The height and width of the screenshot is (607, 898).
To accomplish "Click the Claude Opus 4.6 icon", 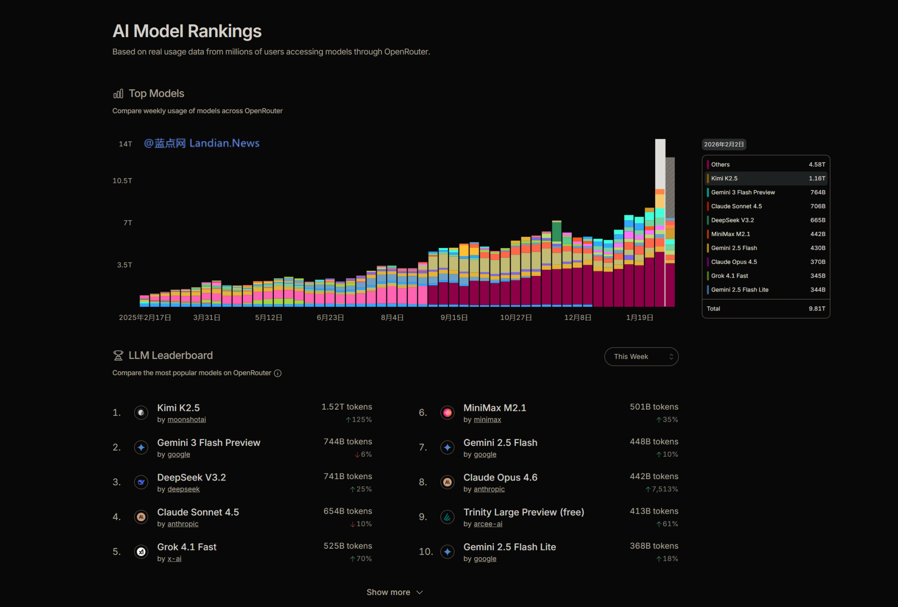I will (x=447, y=482).
